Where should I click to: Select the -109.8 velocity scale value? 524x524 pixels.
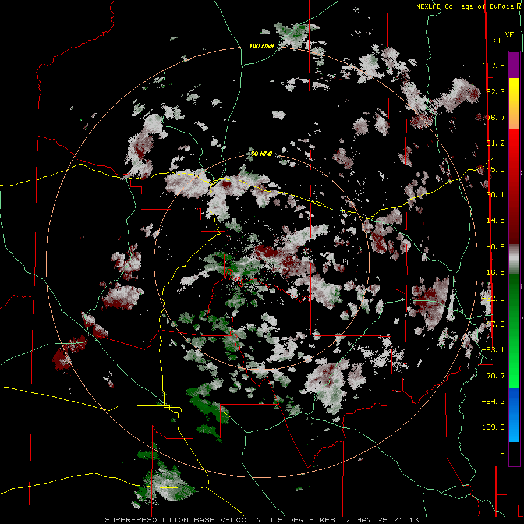click(x=491, y=427)
